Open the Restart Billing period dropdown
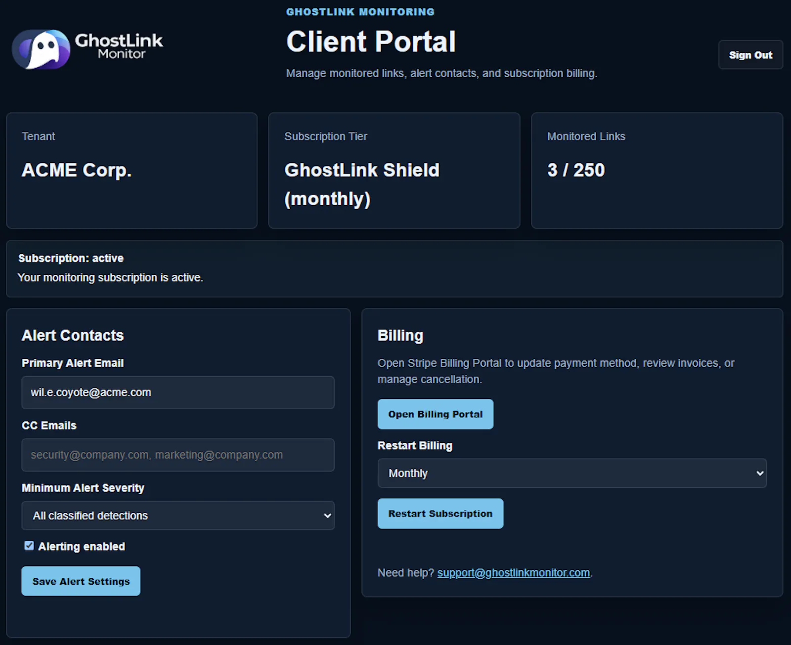Screen dimensions: 791x645 click(572, 473)
